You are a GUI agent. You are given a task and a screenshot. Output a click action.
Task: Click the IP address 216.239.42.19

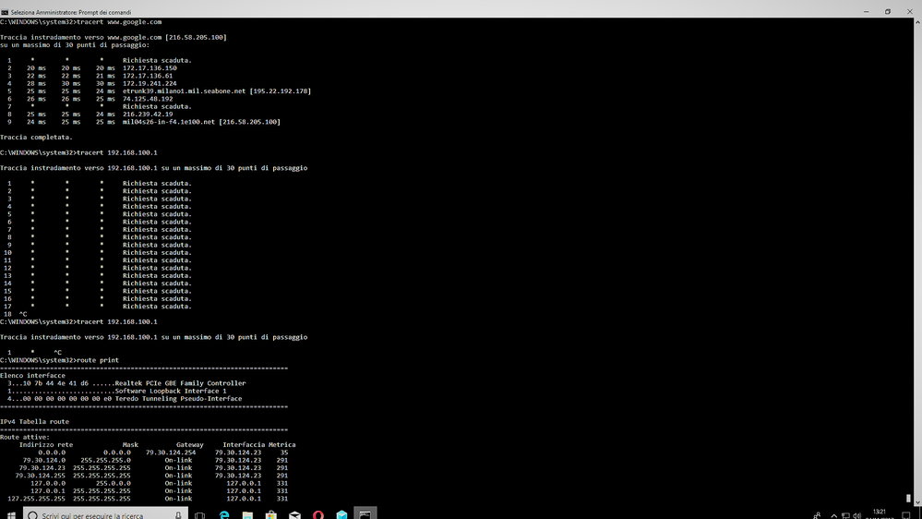[x=148, y=115]
